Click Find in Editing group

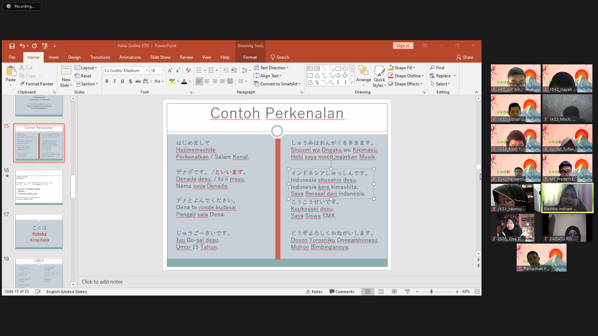tap(437, 68)
